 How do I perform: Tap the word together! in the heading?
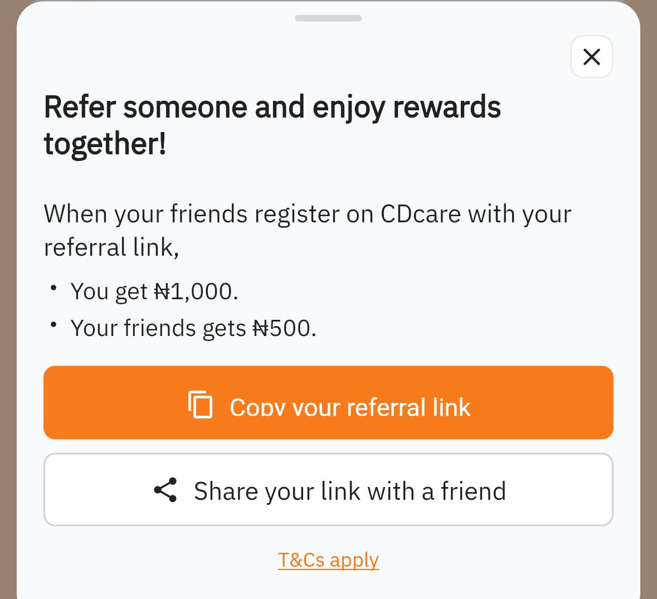[x=105, y=144]
